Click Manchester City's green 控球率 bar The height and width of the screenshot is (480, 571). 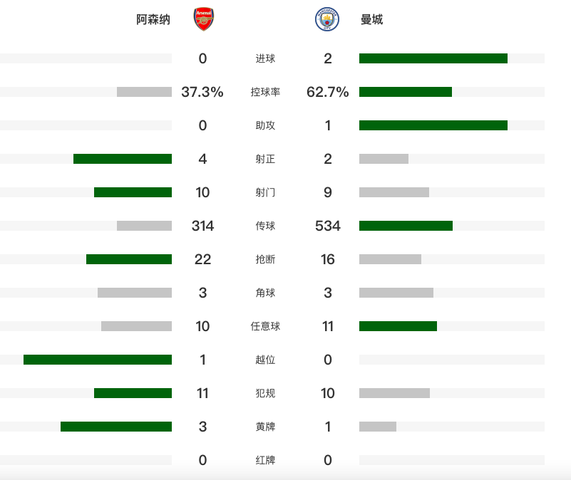405,92
